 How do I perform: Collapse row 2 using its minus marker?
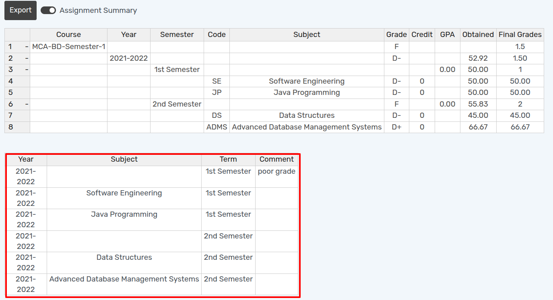(x=27, y=58)
